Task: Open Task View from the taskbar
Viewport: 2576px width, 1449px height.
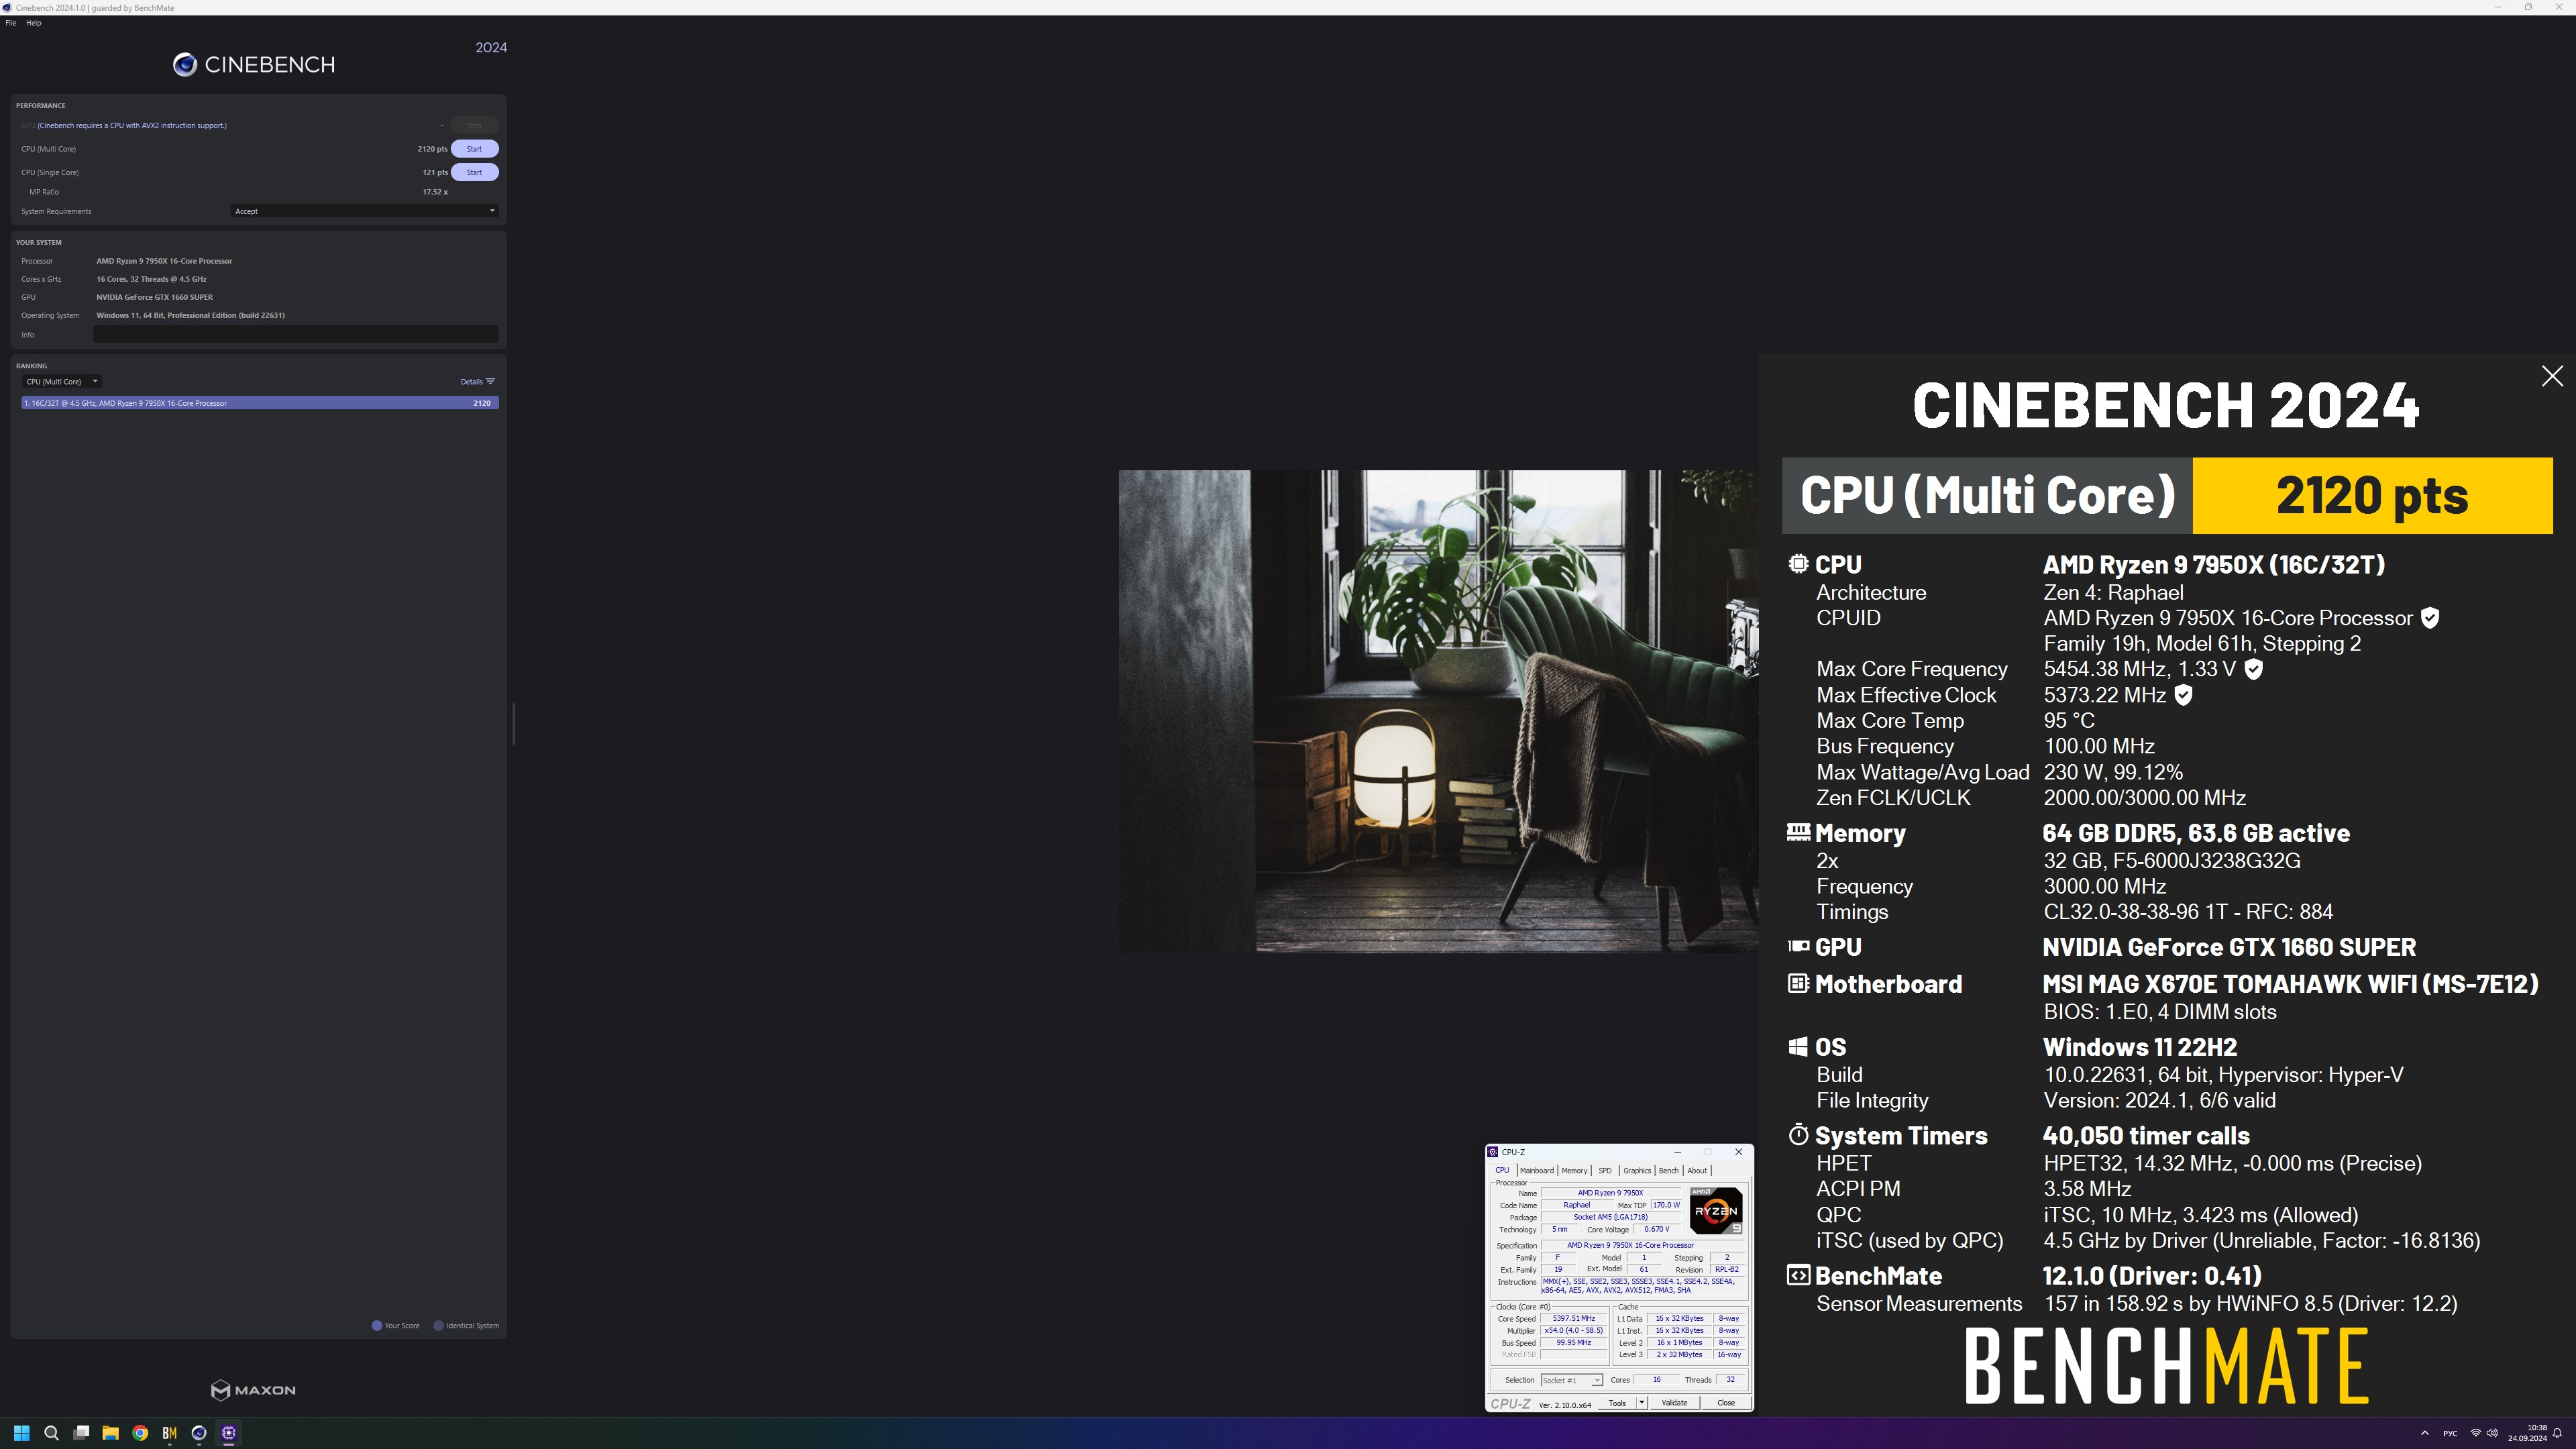Action: click(81, 1433)
